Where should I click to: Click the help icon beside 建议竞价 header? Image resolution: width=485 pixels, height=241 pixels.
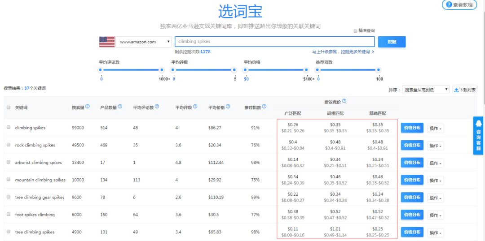(x=344, y=101)
